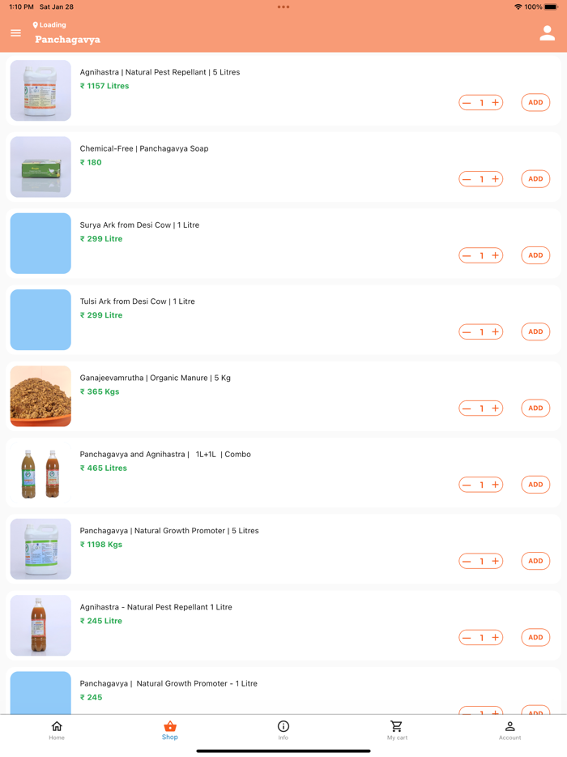The image size is (567, 757).
Task: Select the Shop basket tab
Action: click(170, 730)
